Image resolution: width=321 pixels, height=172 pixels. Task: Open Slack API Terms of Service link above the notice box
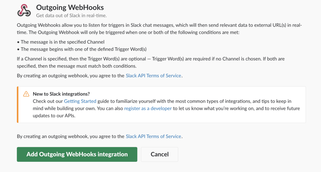[x=153, y=76]
